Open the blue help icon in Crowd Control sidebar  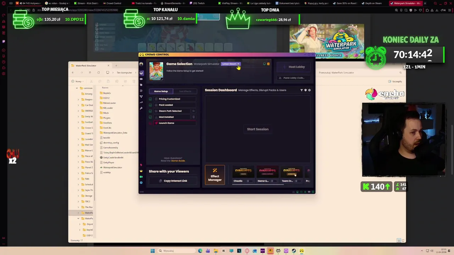(141, 183)
